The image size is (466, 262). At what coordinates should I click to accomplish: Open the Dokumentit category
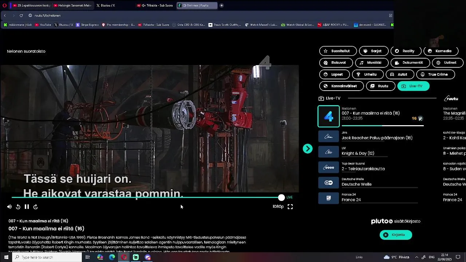410,63
